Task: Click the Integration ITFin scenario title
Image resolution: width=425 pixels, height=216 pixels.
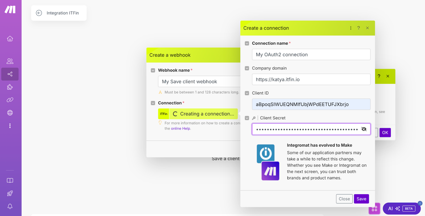Action: pos(63,13)
